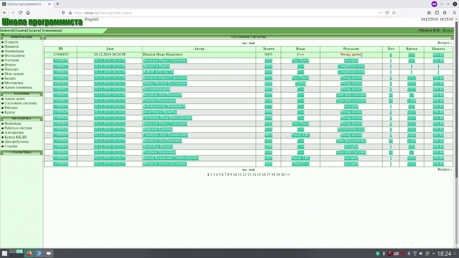Open Firefox account menu

point(445,13)
